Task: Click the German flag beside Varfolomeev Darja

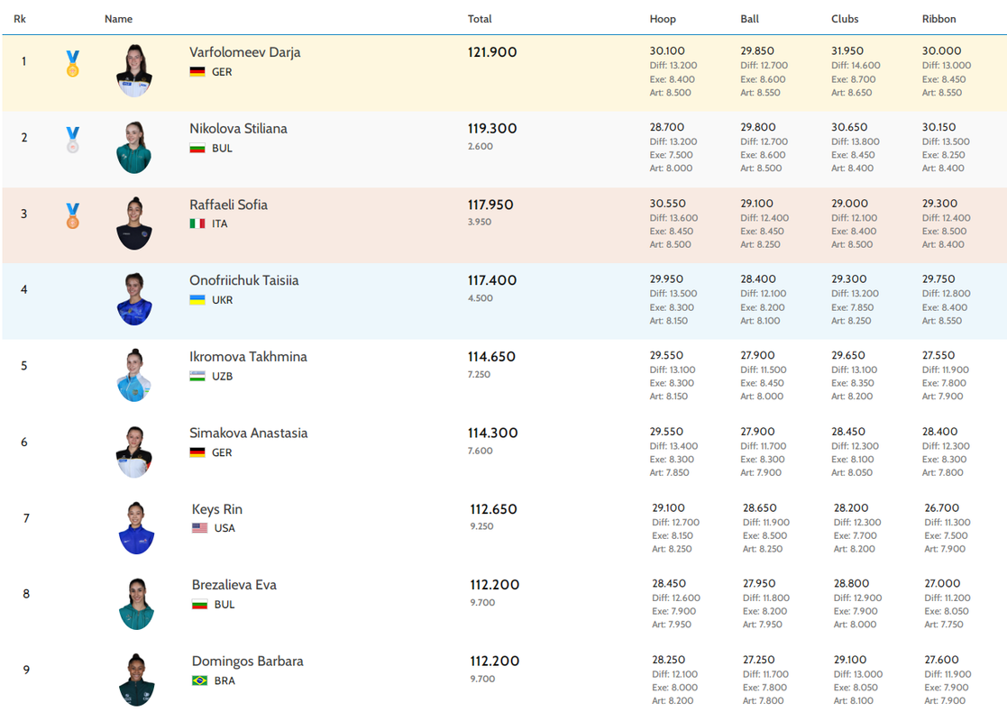Action: click(197, 72)
